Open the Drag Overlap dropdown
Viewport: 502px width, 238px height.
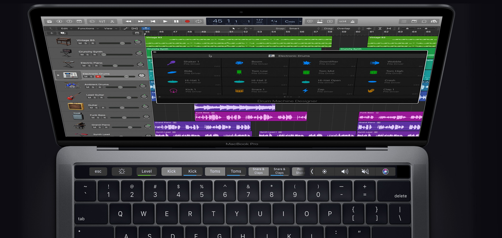click(x=348, y=29)
